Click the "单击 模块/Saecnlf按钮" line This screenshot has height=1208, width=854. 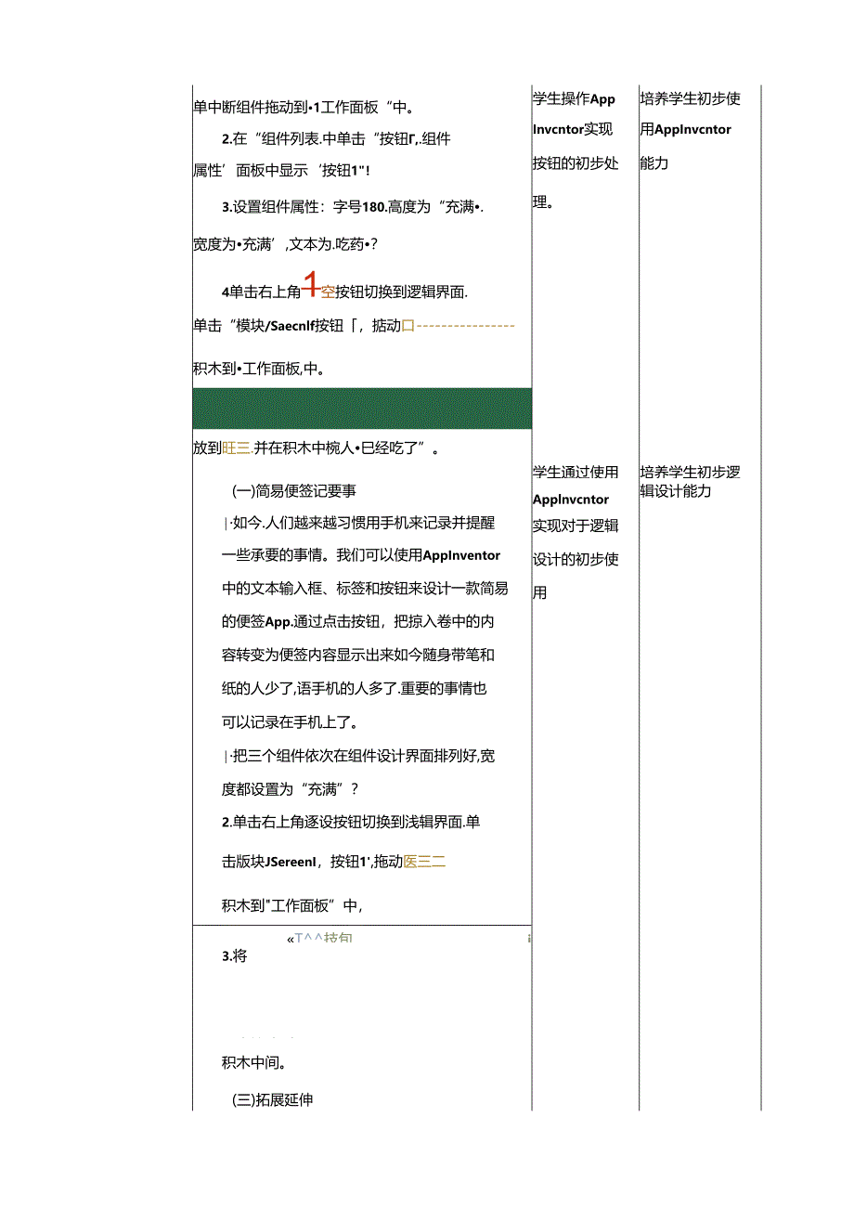[x=295, y=326]
